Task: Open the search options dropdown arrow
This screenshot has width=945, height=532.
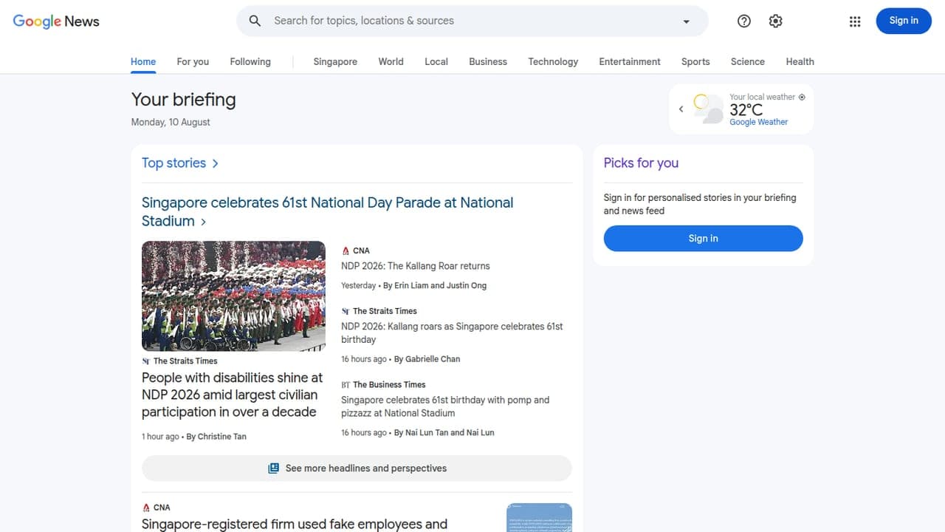Action: 686,21
